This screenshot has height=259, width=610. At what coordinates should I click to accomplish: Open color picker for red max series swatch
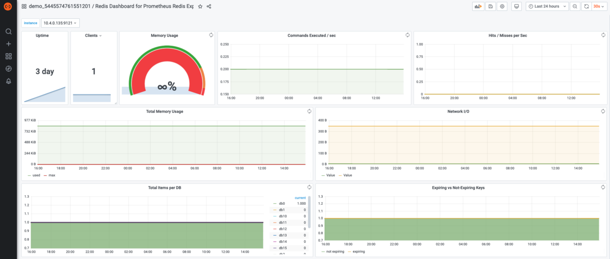[x=45, y=175]
